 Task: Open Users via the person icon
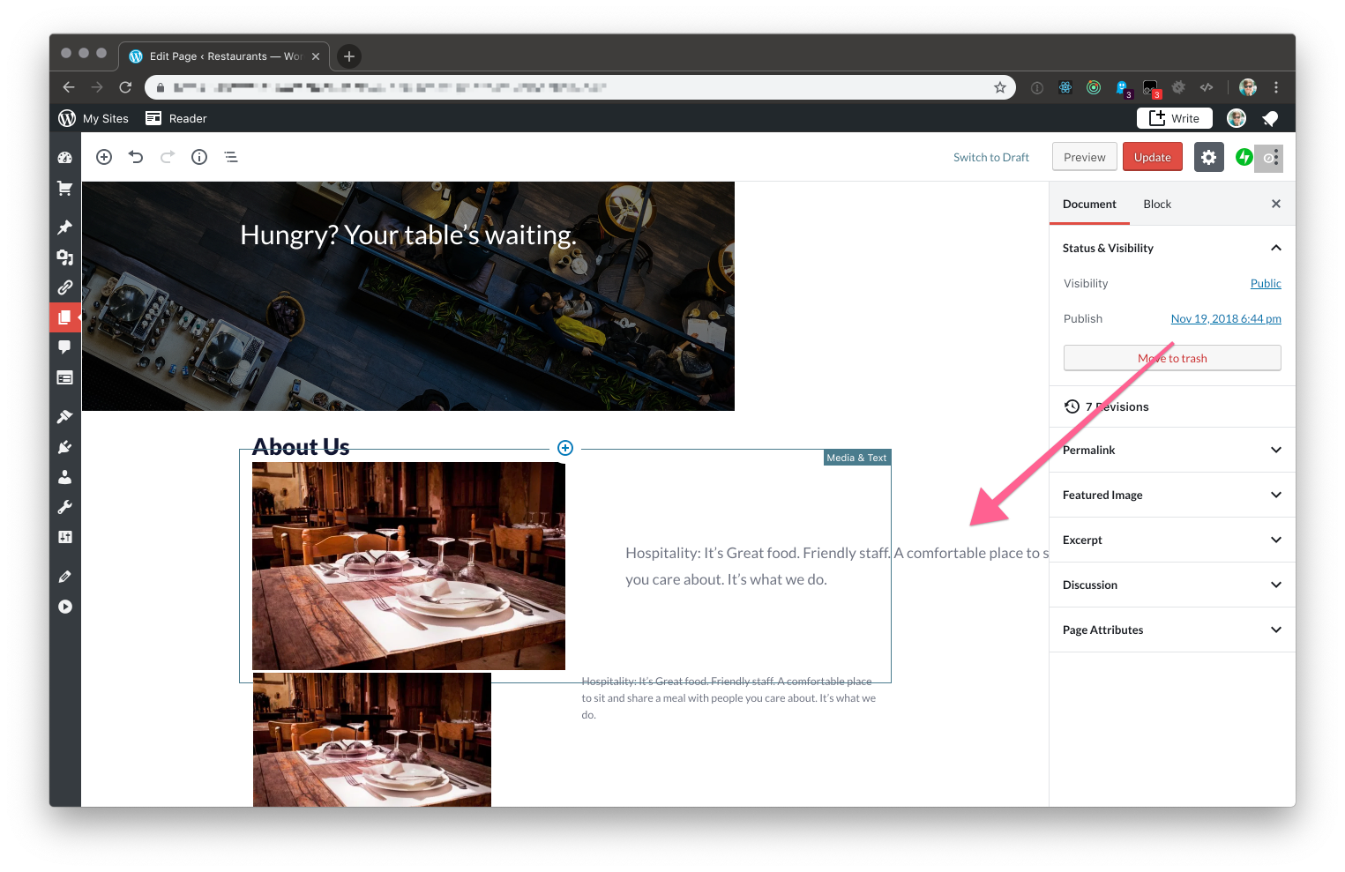pyautogui.click(x=64, y=476)
